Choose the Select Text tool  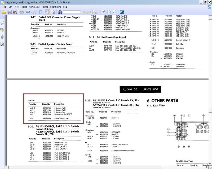coord(53,12)
